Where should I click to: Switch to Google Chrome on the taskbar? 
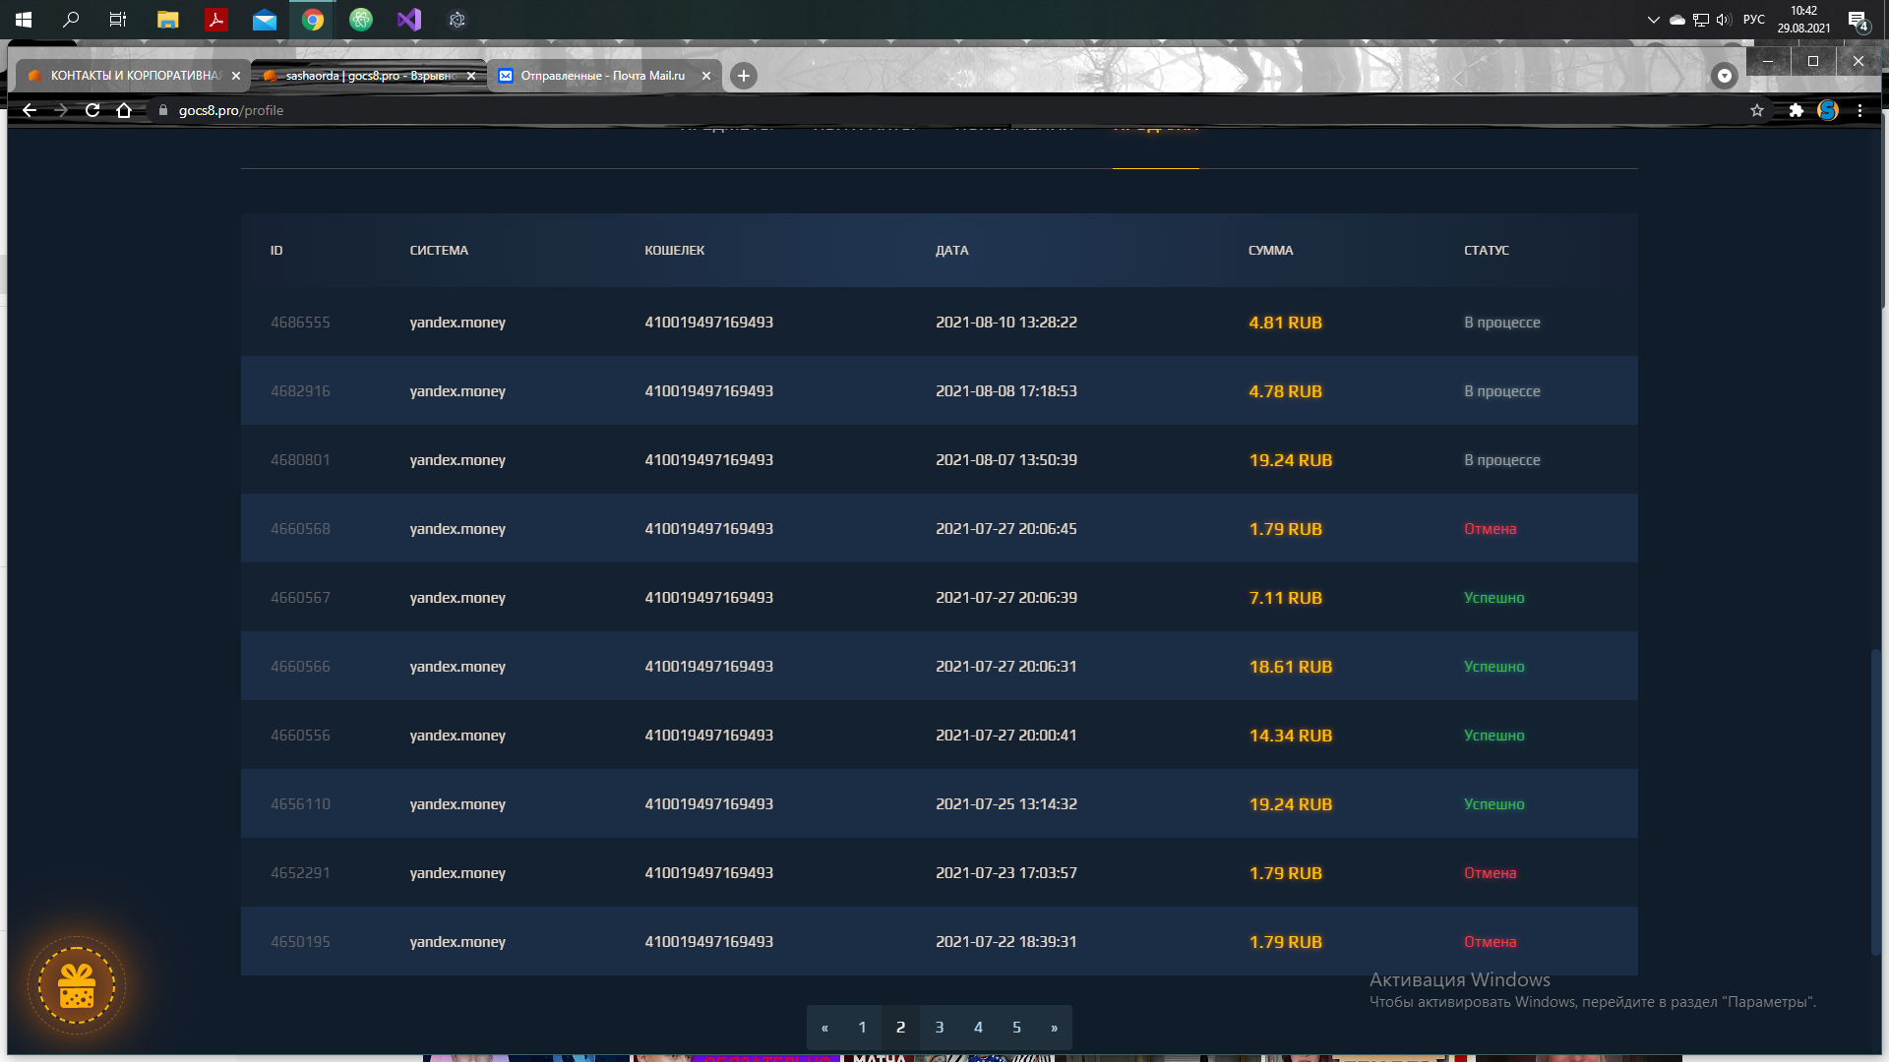pos(313,20)
